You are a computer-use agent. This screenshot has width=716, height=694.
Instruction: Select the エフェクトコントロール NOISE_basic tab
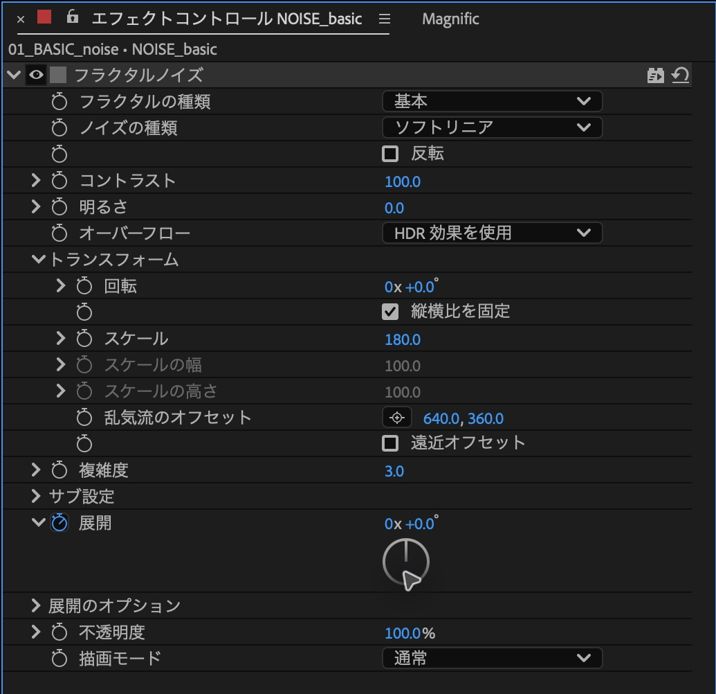click(x=227, y=19)
